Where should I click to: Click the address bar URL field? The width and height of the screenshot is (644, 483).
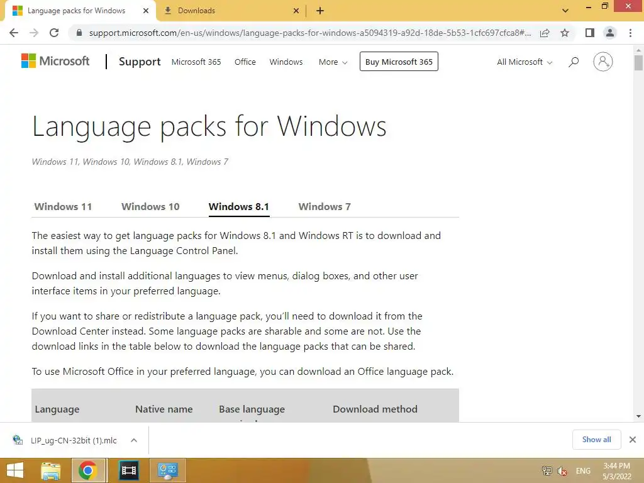310,33
